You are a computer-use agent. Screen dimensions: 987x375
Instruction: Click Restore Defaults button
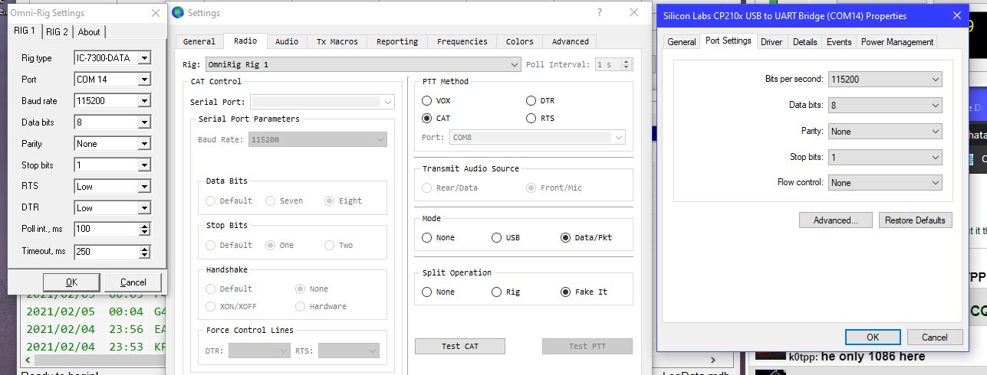click(x=914, y=220)
